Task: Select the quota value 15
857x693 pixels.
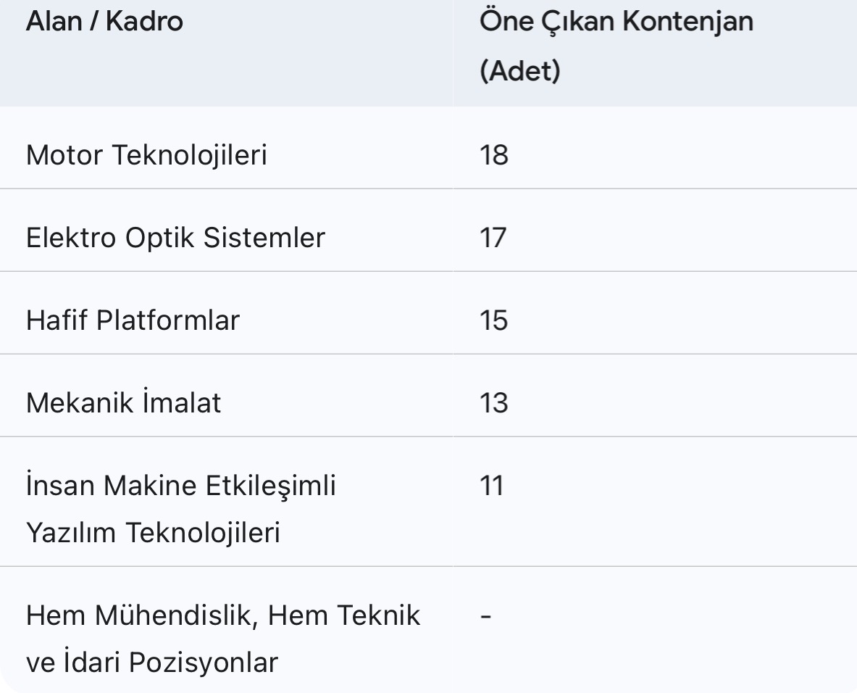Action: click(493, 320)
